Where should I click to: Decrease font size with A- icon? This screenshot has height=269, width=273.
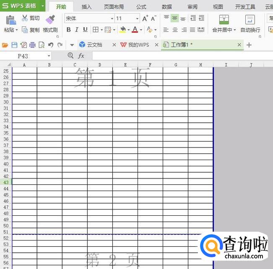[x=153, y=18]
